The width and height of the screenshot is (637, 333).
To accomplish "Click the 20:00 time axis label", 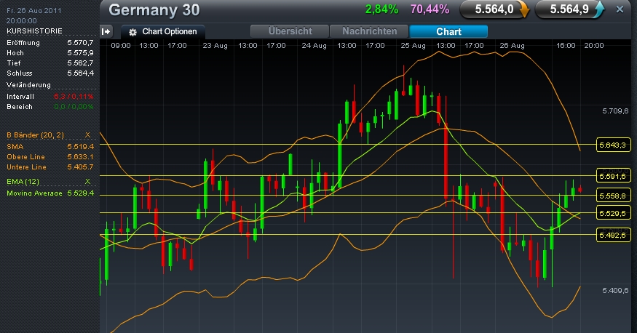I will tap(594, 45).
